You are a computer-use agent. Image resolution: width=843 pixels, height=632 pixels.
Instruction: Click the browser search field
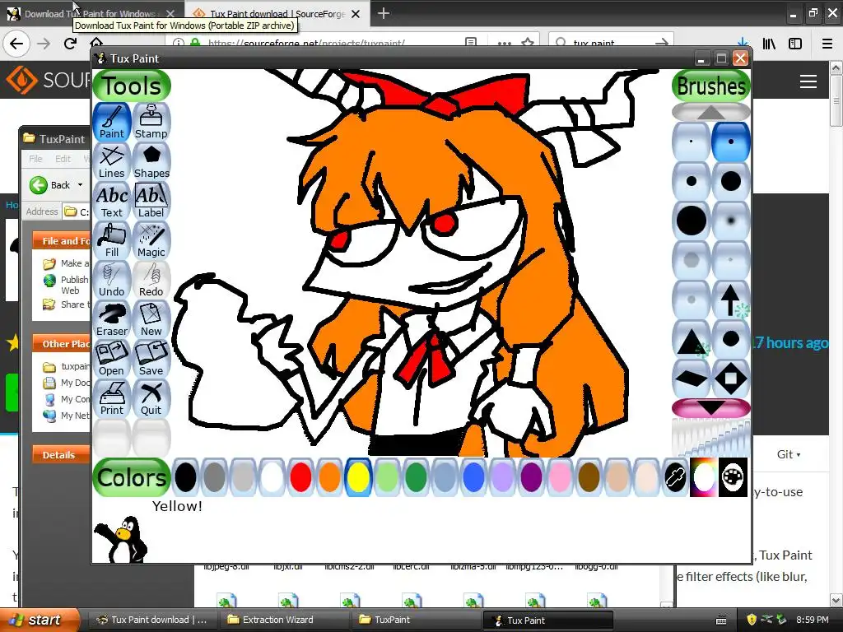click(x=611, y=43)
